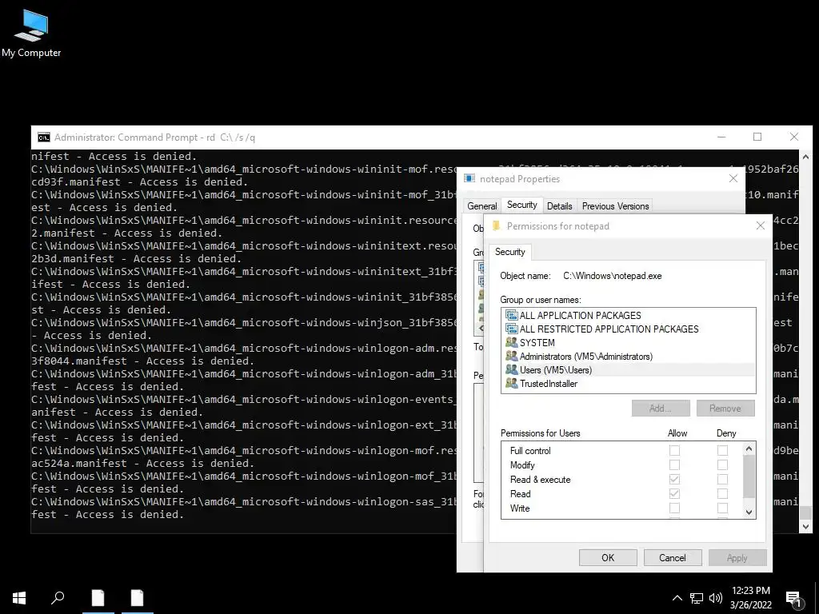This screenshot has height=614, width=819.
Task: Click Command Prompt scroll down arrow
Action: [x=805, y=526]
